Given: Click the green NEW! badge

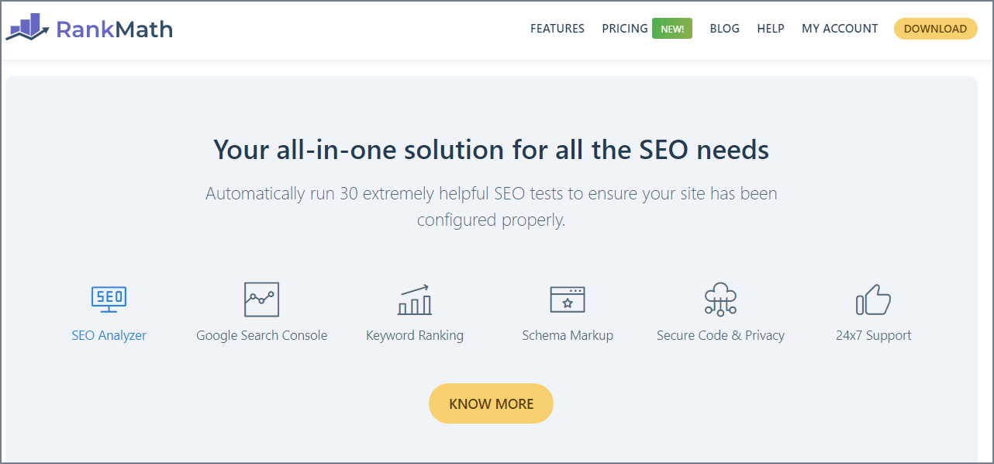Looking at the screenshot, I should (x=672, y=29).
